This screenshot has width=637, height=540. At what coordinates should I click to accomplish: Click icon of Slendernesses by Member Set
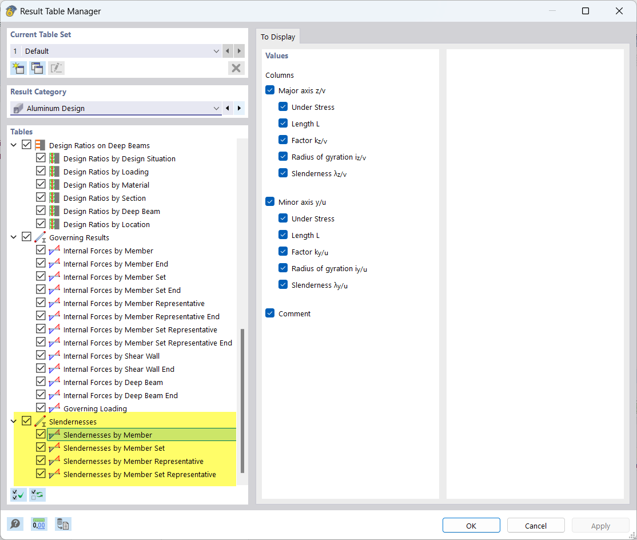coord(54,448)
